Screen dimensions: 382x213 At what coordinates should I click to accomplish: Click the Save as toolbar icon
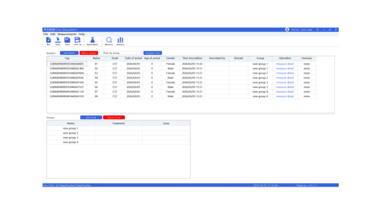[x=78, y=40]
